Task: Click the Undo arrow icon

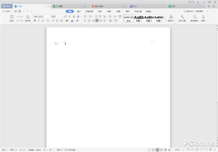Action: coord(24,11)
